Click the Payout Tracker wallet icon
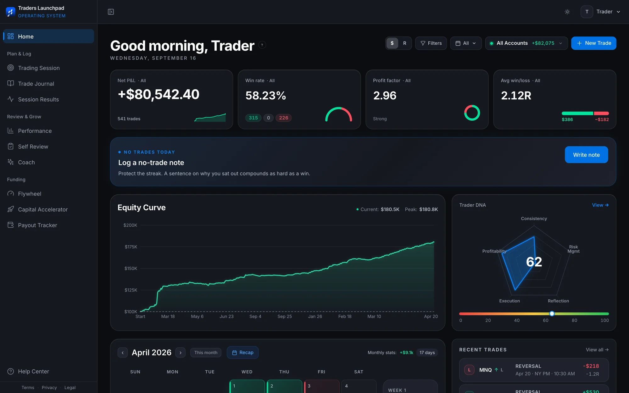The height and width of the screenshot is (393, 629). 11,225
